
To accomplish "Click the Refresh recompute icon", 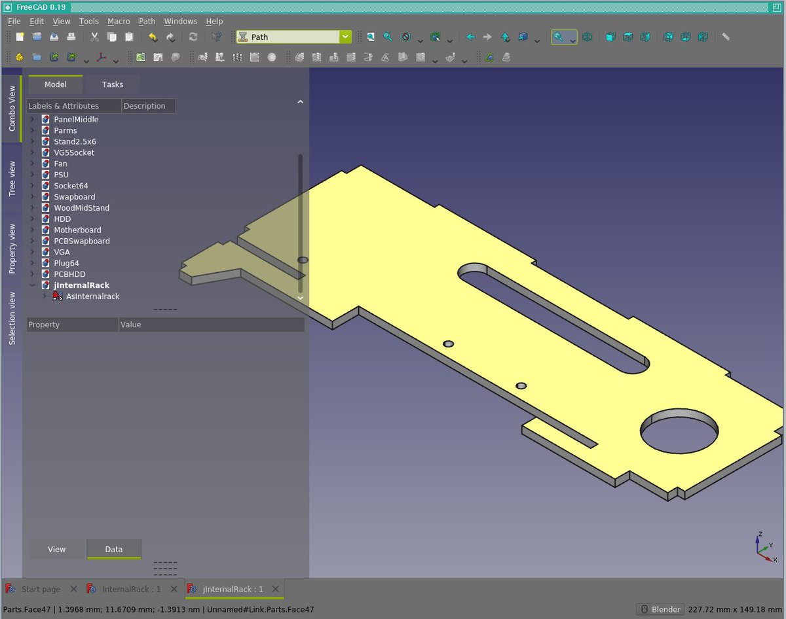I will (x=193, y=37).
